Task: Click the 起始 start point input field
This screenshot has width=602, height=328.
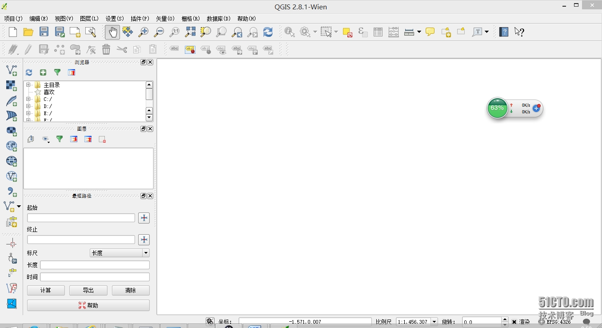Action: 81,218
